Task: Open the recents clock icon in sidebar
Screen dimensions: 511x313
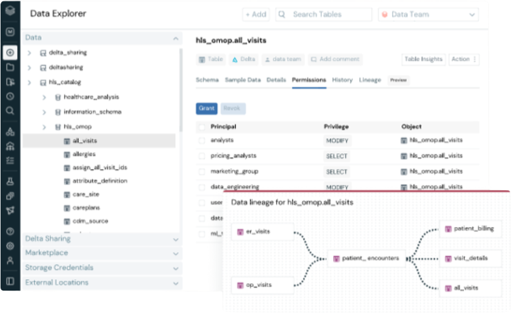Action: pyautogui.click(x=10, y=96)
